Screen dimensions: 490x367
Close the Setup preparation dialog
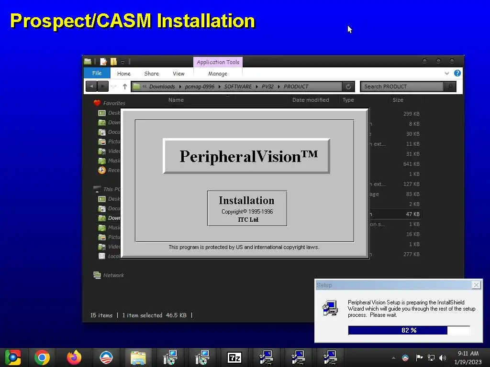pyautogui.click(x=476, y=285)
